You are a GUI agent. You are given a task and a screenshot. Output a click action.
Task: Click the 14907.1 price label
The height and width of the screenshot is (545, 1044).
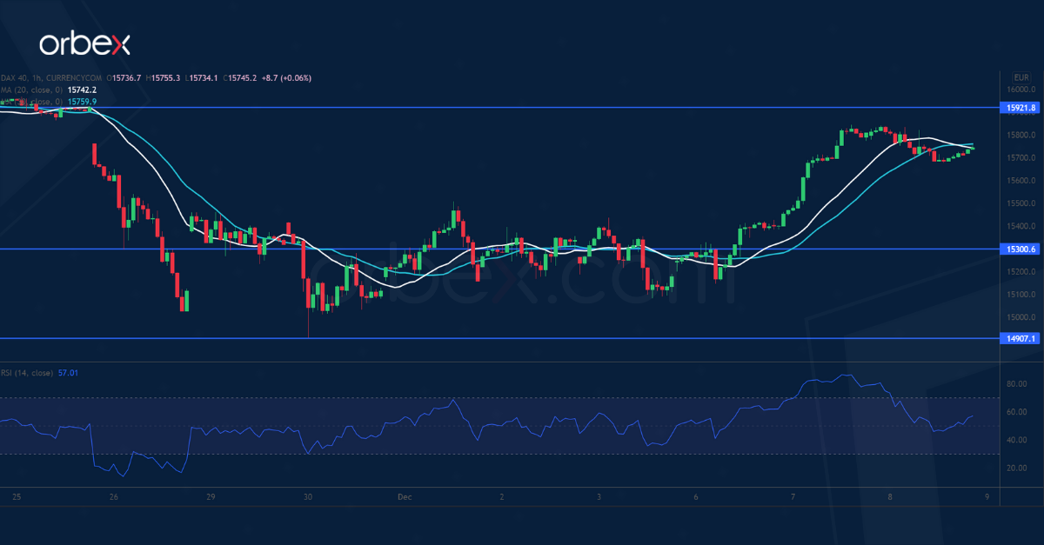(x=1020, y=339)
